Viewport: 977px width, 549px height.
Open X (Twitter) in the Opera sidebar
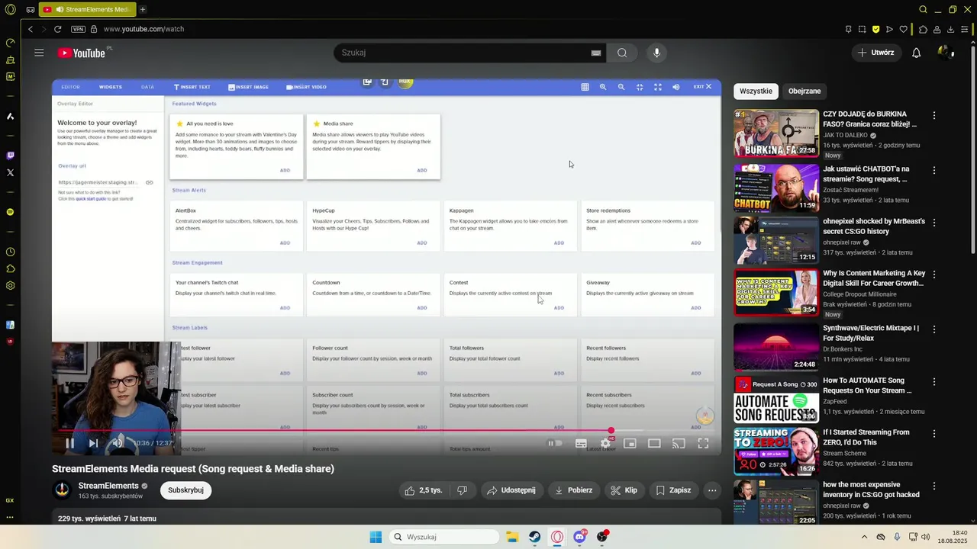10,173
